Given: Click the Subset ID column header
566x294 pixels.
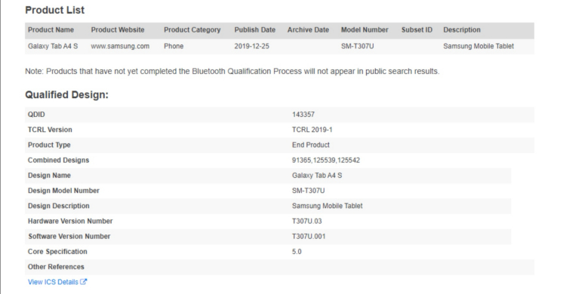Looking at the screenshot, I should [417, 30].
